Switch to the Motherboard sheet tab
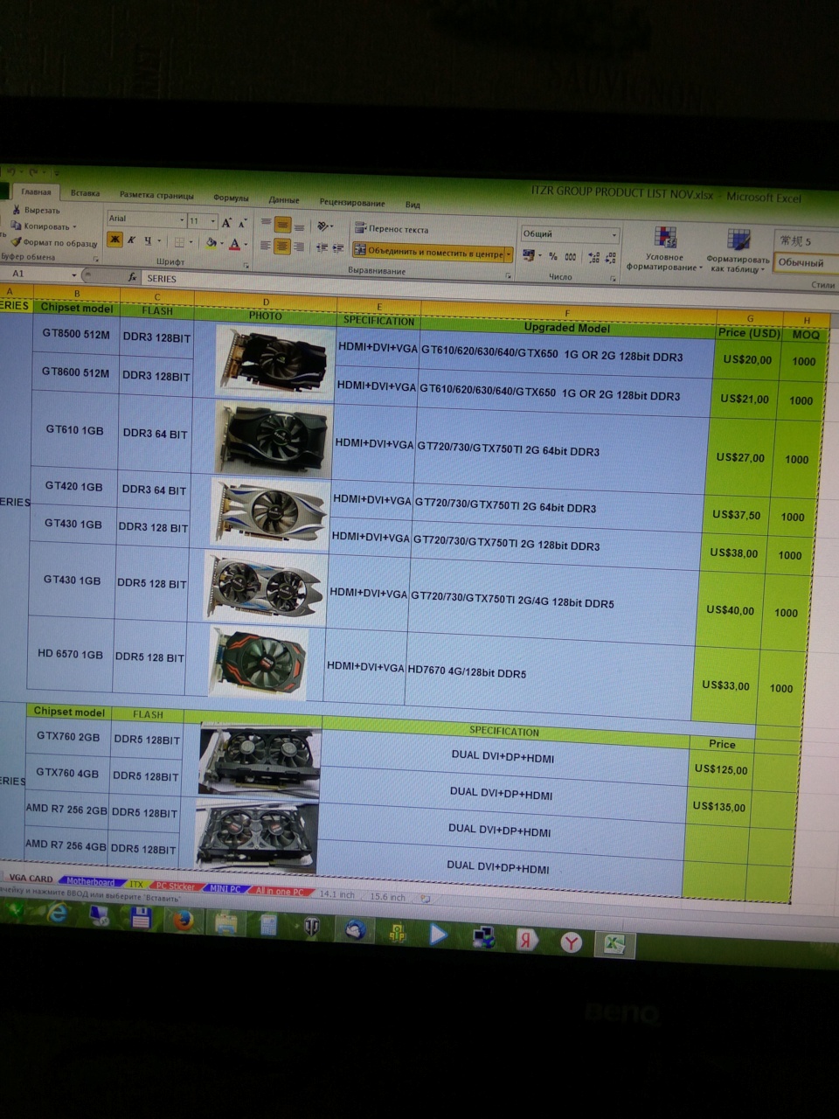Viewport: 839px width, 1119px height. tap(90, 881)
